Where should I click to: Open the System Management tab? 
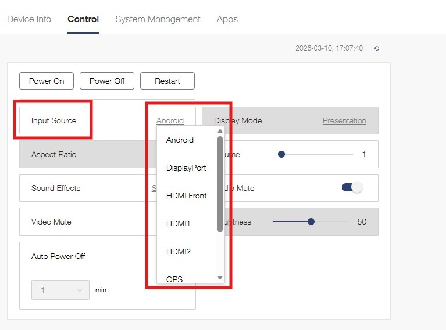pos(158,19)
